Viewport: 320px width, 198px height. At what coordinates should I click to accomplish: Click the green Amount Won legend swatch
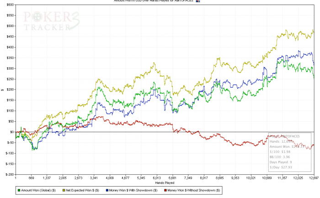pos(19,190)
